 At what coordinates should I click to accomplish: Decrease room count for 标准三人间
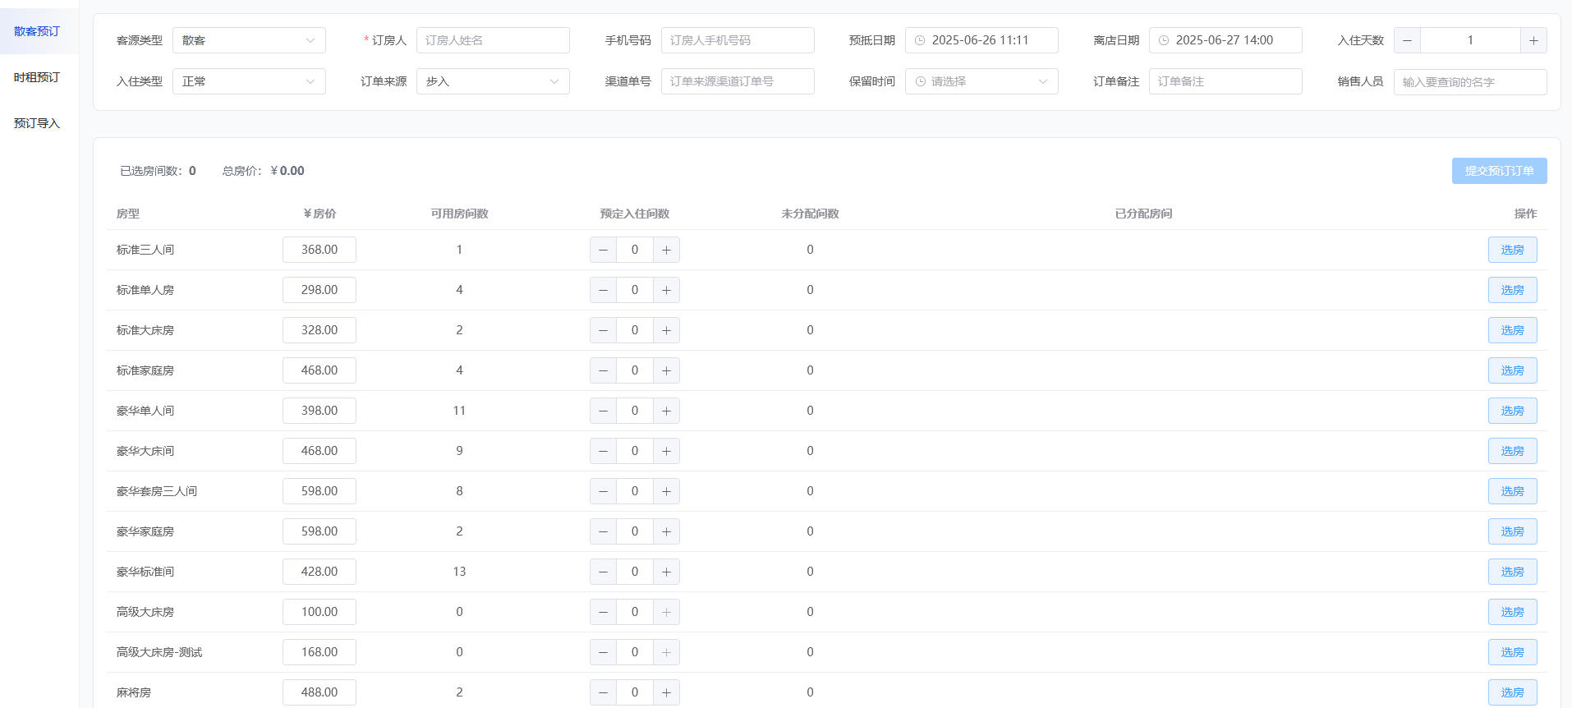[603, 250]
